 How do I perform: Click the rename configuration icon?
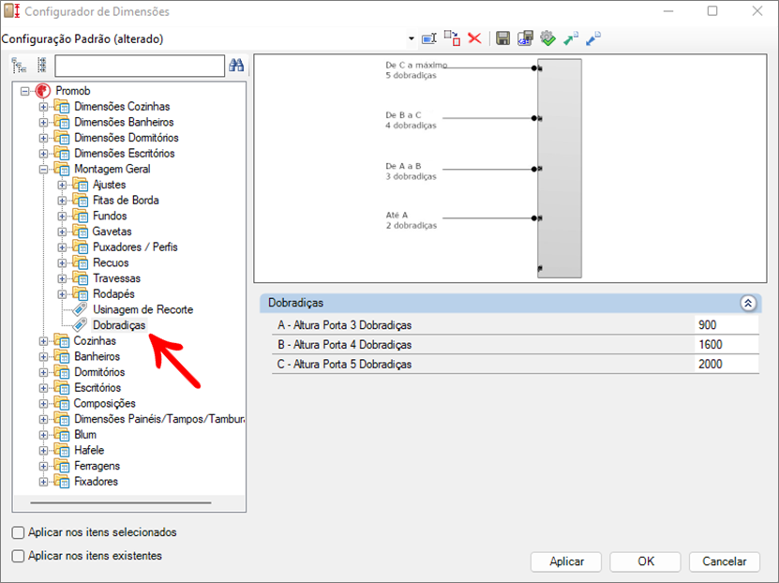point(428,38)
